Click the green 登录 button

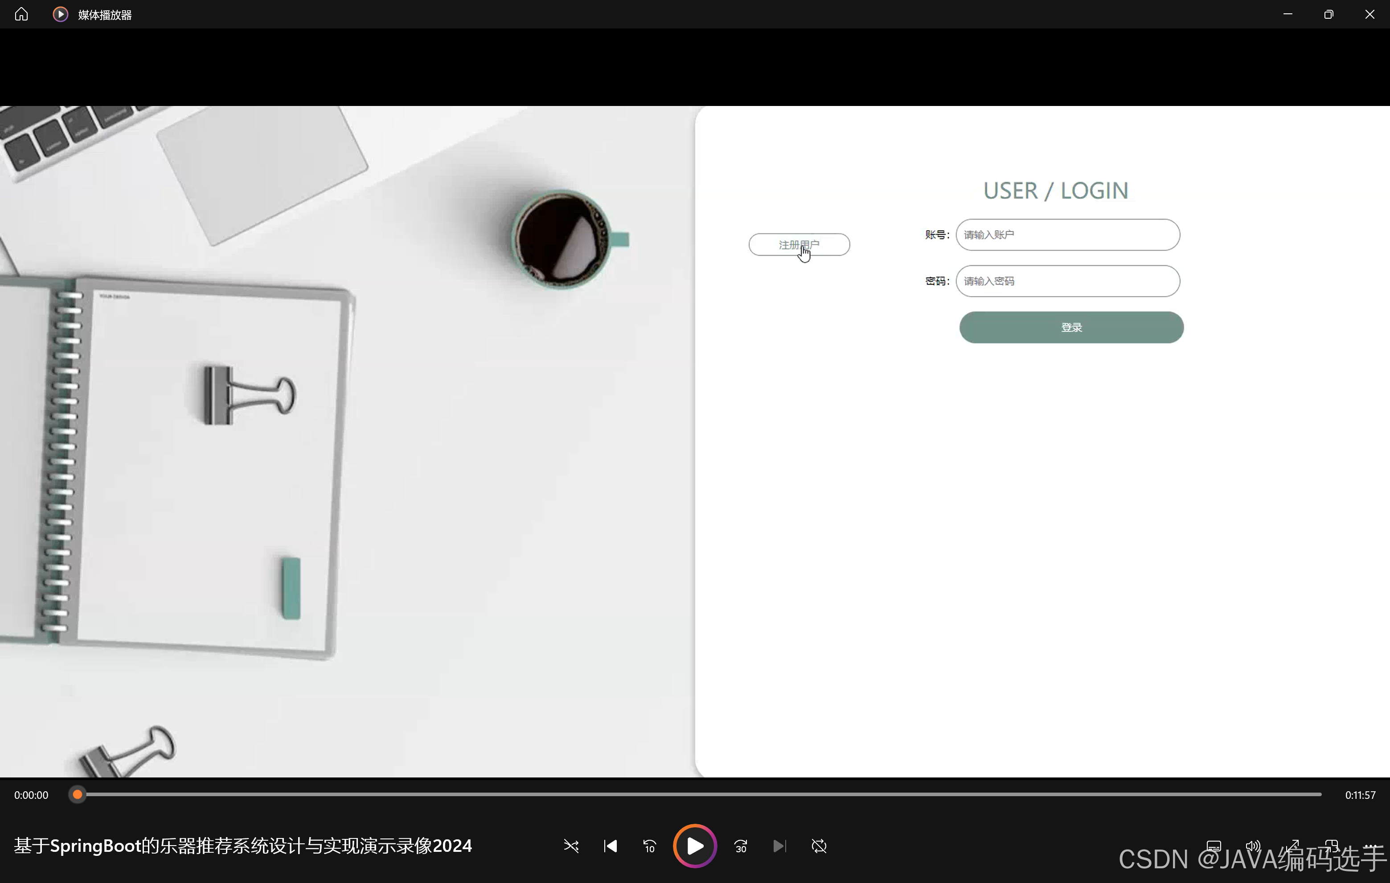(x=1071, y=327)
